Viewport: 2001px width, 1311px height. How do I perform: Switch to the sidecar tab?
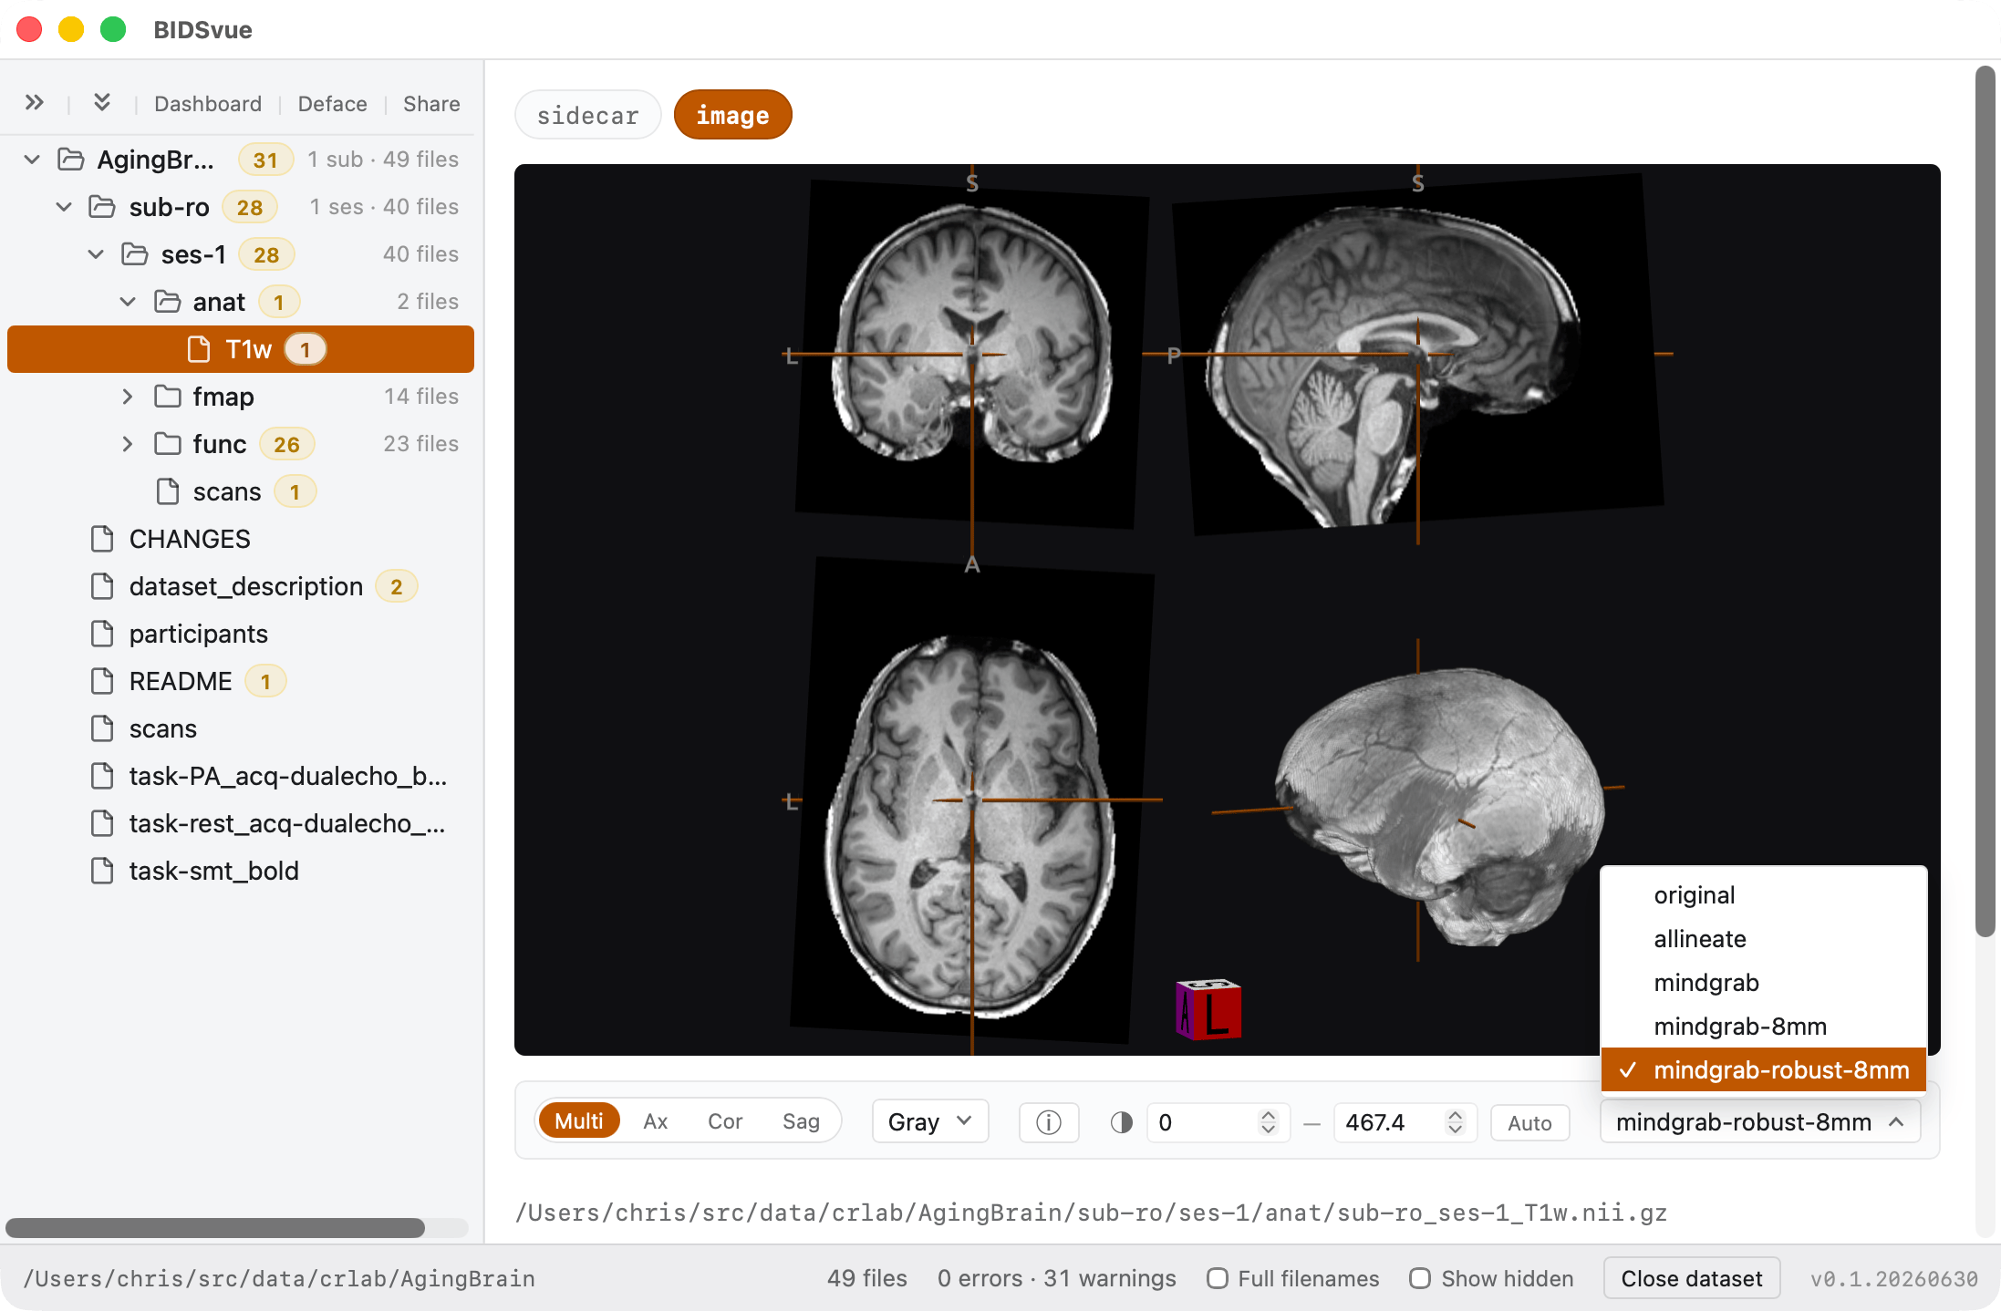coord(588,115)
